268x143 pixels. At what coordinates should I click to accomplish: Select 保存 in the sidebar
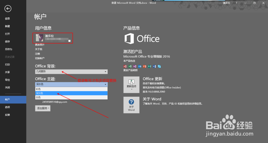pos(7,42)
